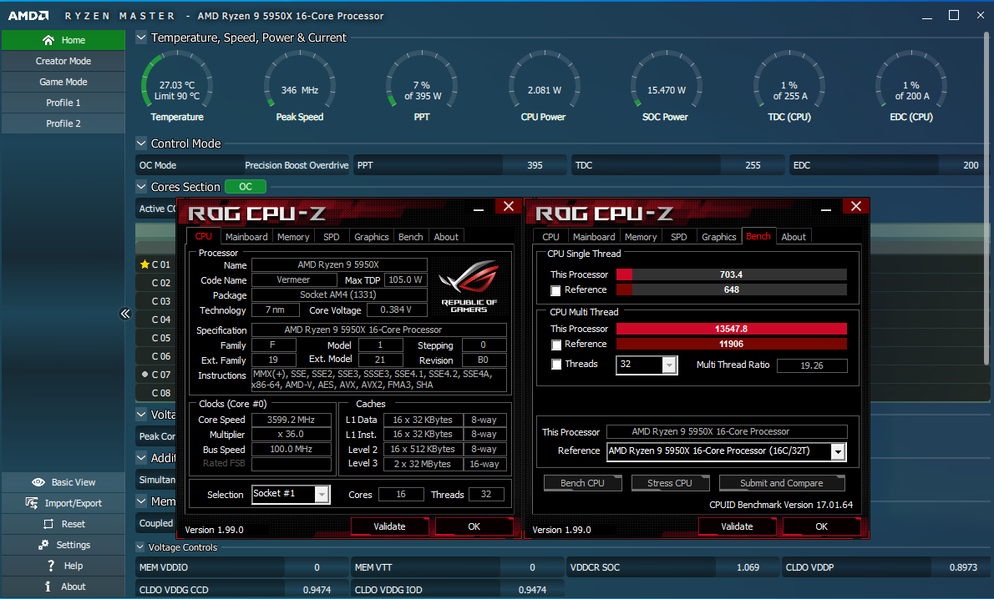Viewport: 994px width, 599px height.
Task: Collapse the Memory section chevron
Action: coord(141,501)
